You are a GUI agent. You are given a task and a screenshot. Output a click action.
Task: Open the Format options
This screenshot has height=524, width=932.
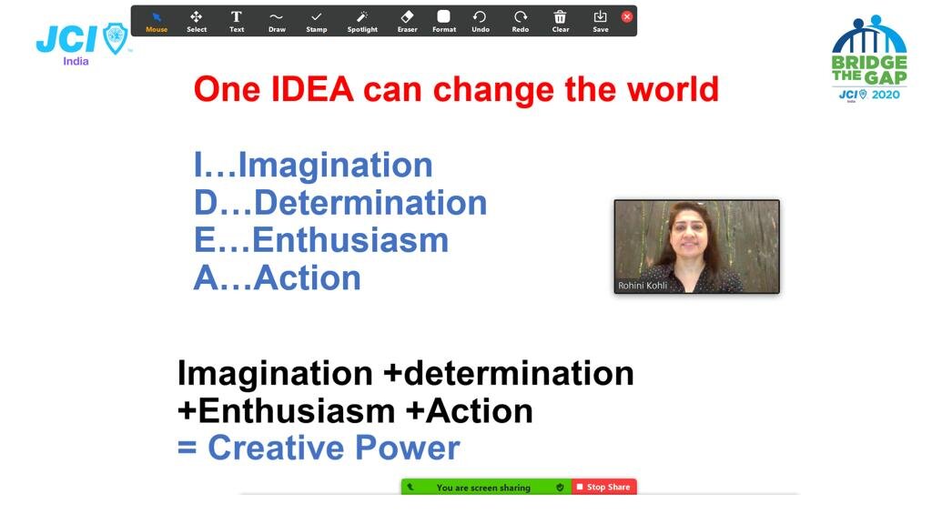(444, 22)
